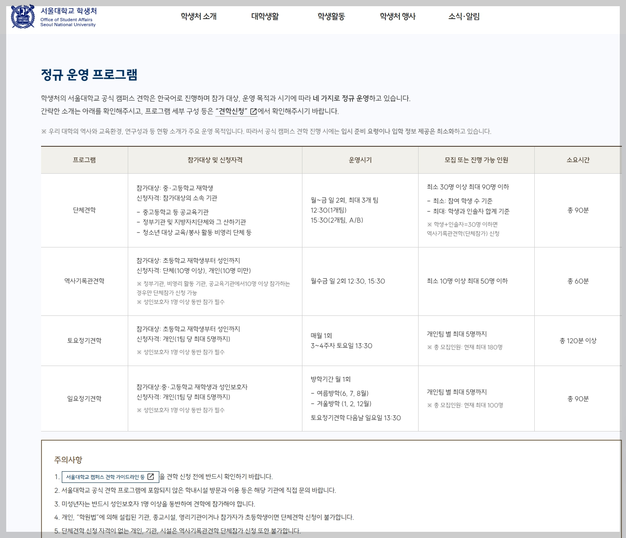Click the 견학신청 hyperlink
Image resolution: width=626 pixels, height=538 pixels.
click(231, 111)
